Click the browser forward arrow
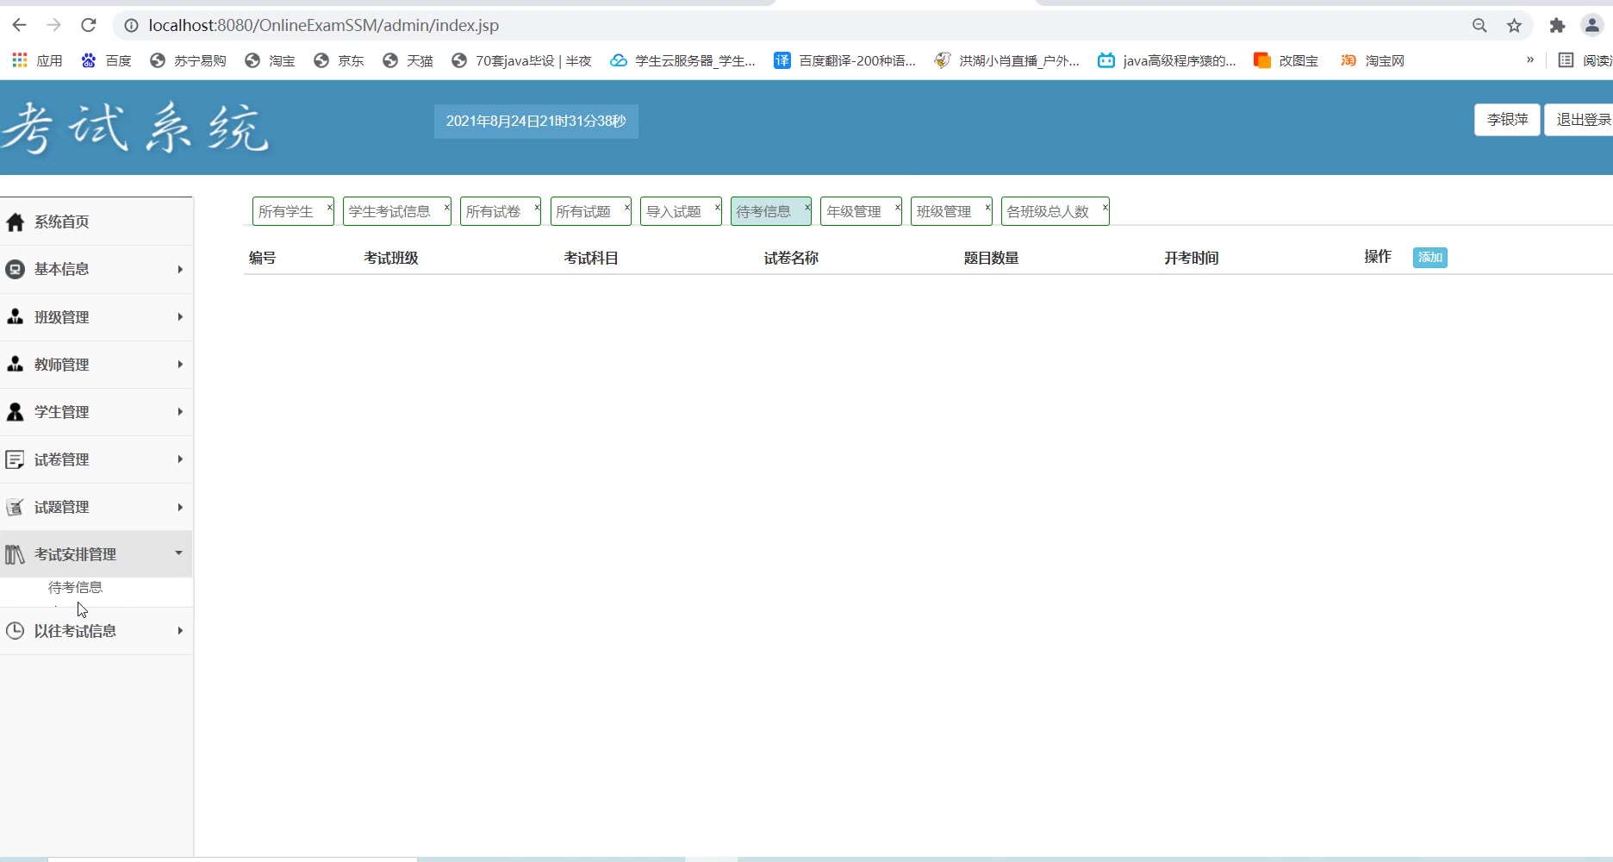This screenshot has height=862, width=1613. pyautogui.click(x=53, y=25)
